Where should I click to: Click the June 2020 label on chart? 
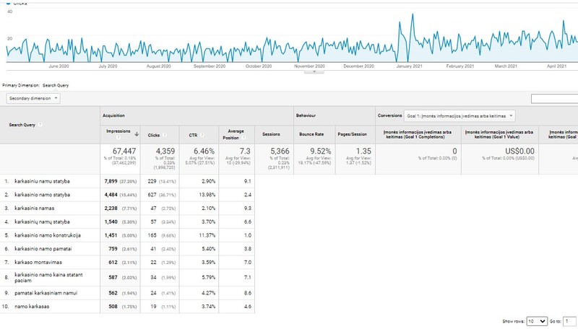(x=59, y=66)
